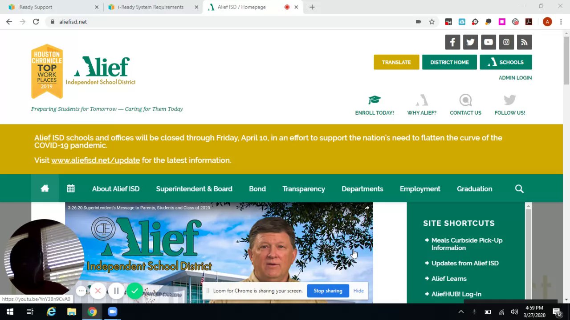Open the Loom more options dots
The image size is (570, 320).
pyautogui.click(x=81, y=291)
